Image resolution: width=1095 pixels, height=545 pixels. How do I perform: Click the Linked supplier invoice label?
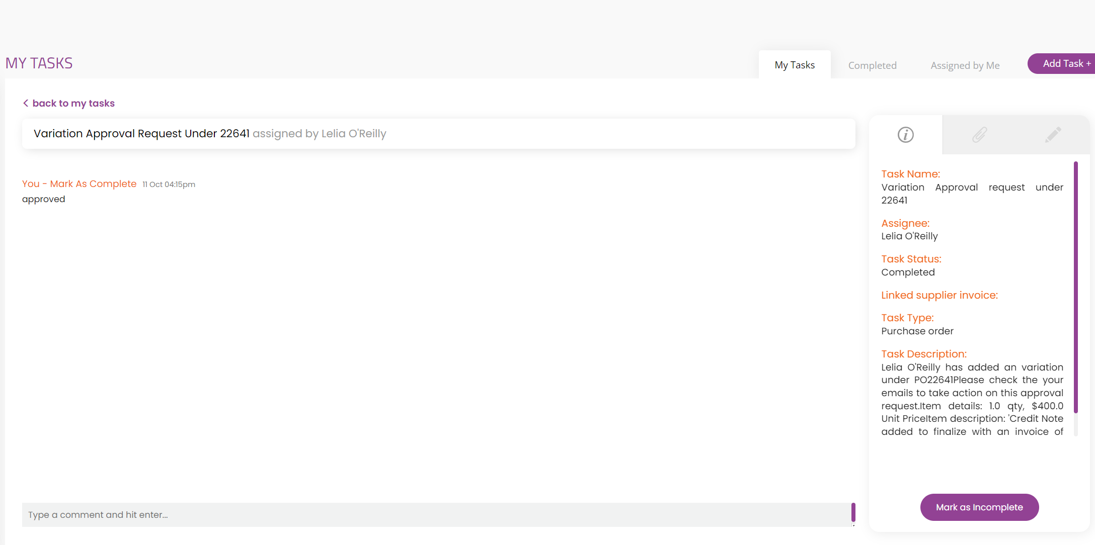(939, 295)
